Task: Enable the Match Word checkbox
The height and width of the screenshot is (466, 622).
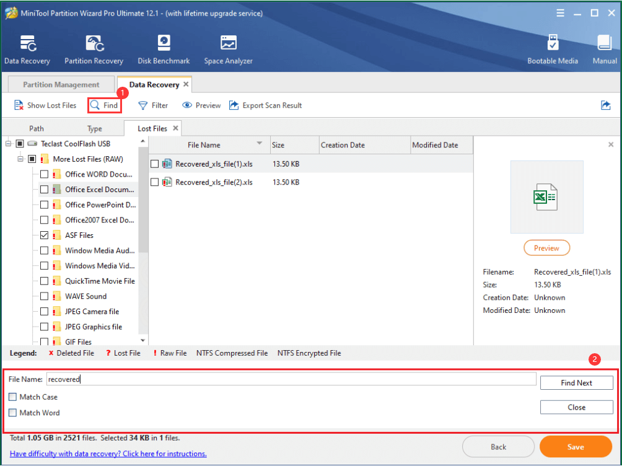Action: [x=12, y=413]
